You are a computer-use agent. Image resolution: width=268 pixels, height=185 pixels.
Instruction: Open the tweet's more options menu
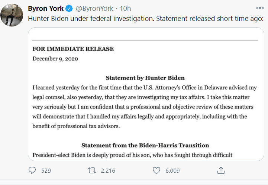tap(259, 8)
